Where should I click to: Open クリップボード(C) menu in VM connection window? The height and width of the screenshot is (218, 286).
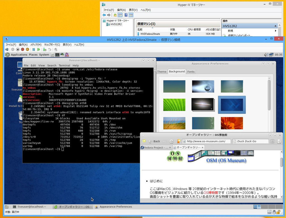tap(52, 45)
